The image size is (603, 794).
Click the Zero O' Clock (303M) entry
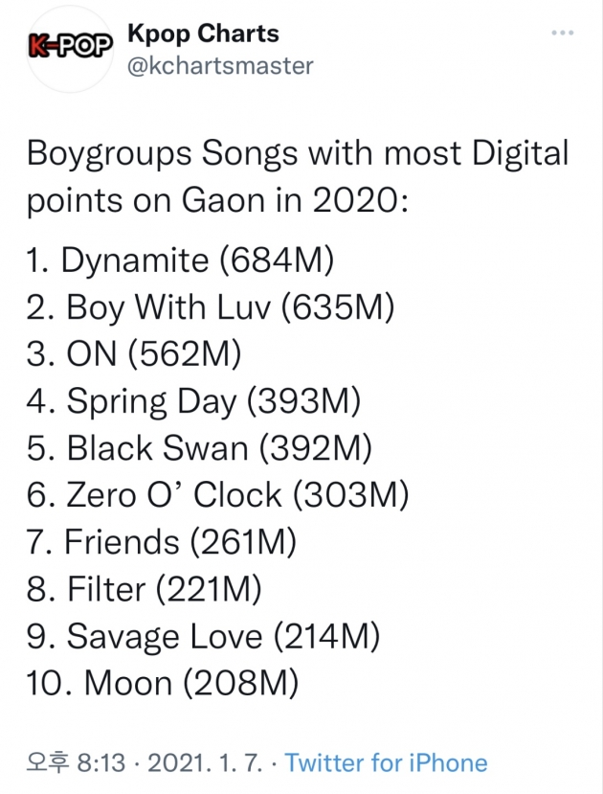point(216,495)
